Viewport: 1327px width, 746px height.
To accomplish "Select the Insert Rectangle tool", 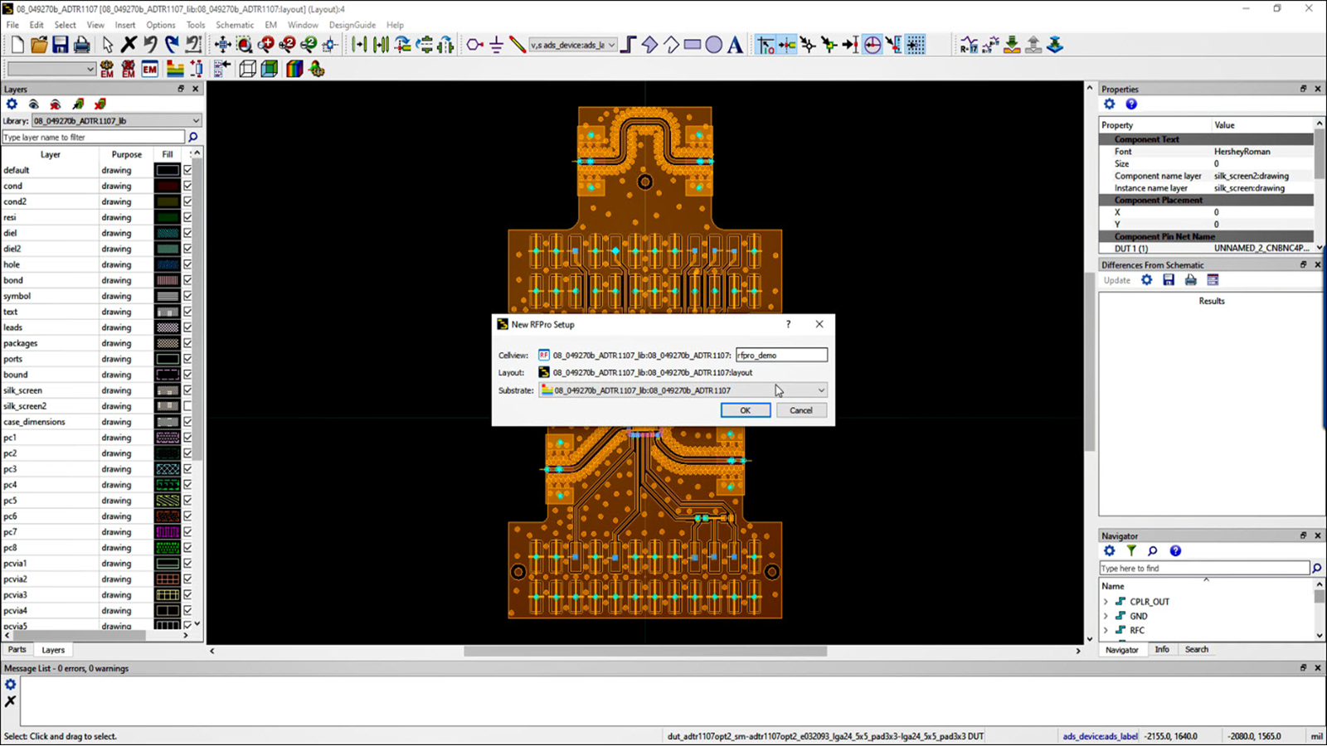I will point(693,45).
